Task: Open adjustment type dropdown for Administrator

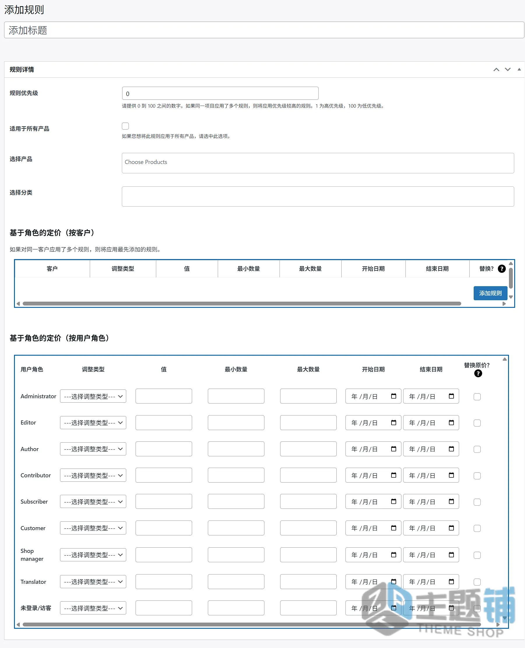Action: pyautogui.click(x=93, y=396)
